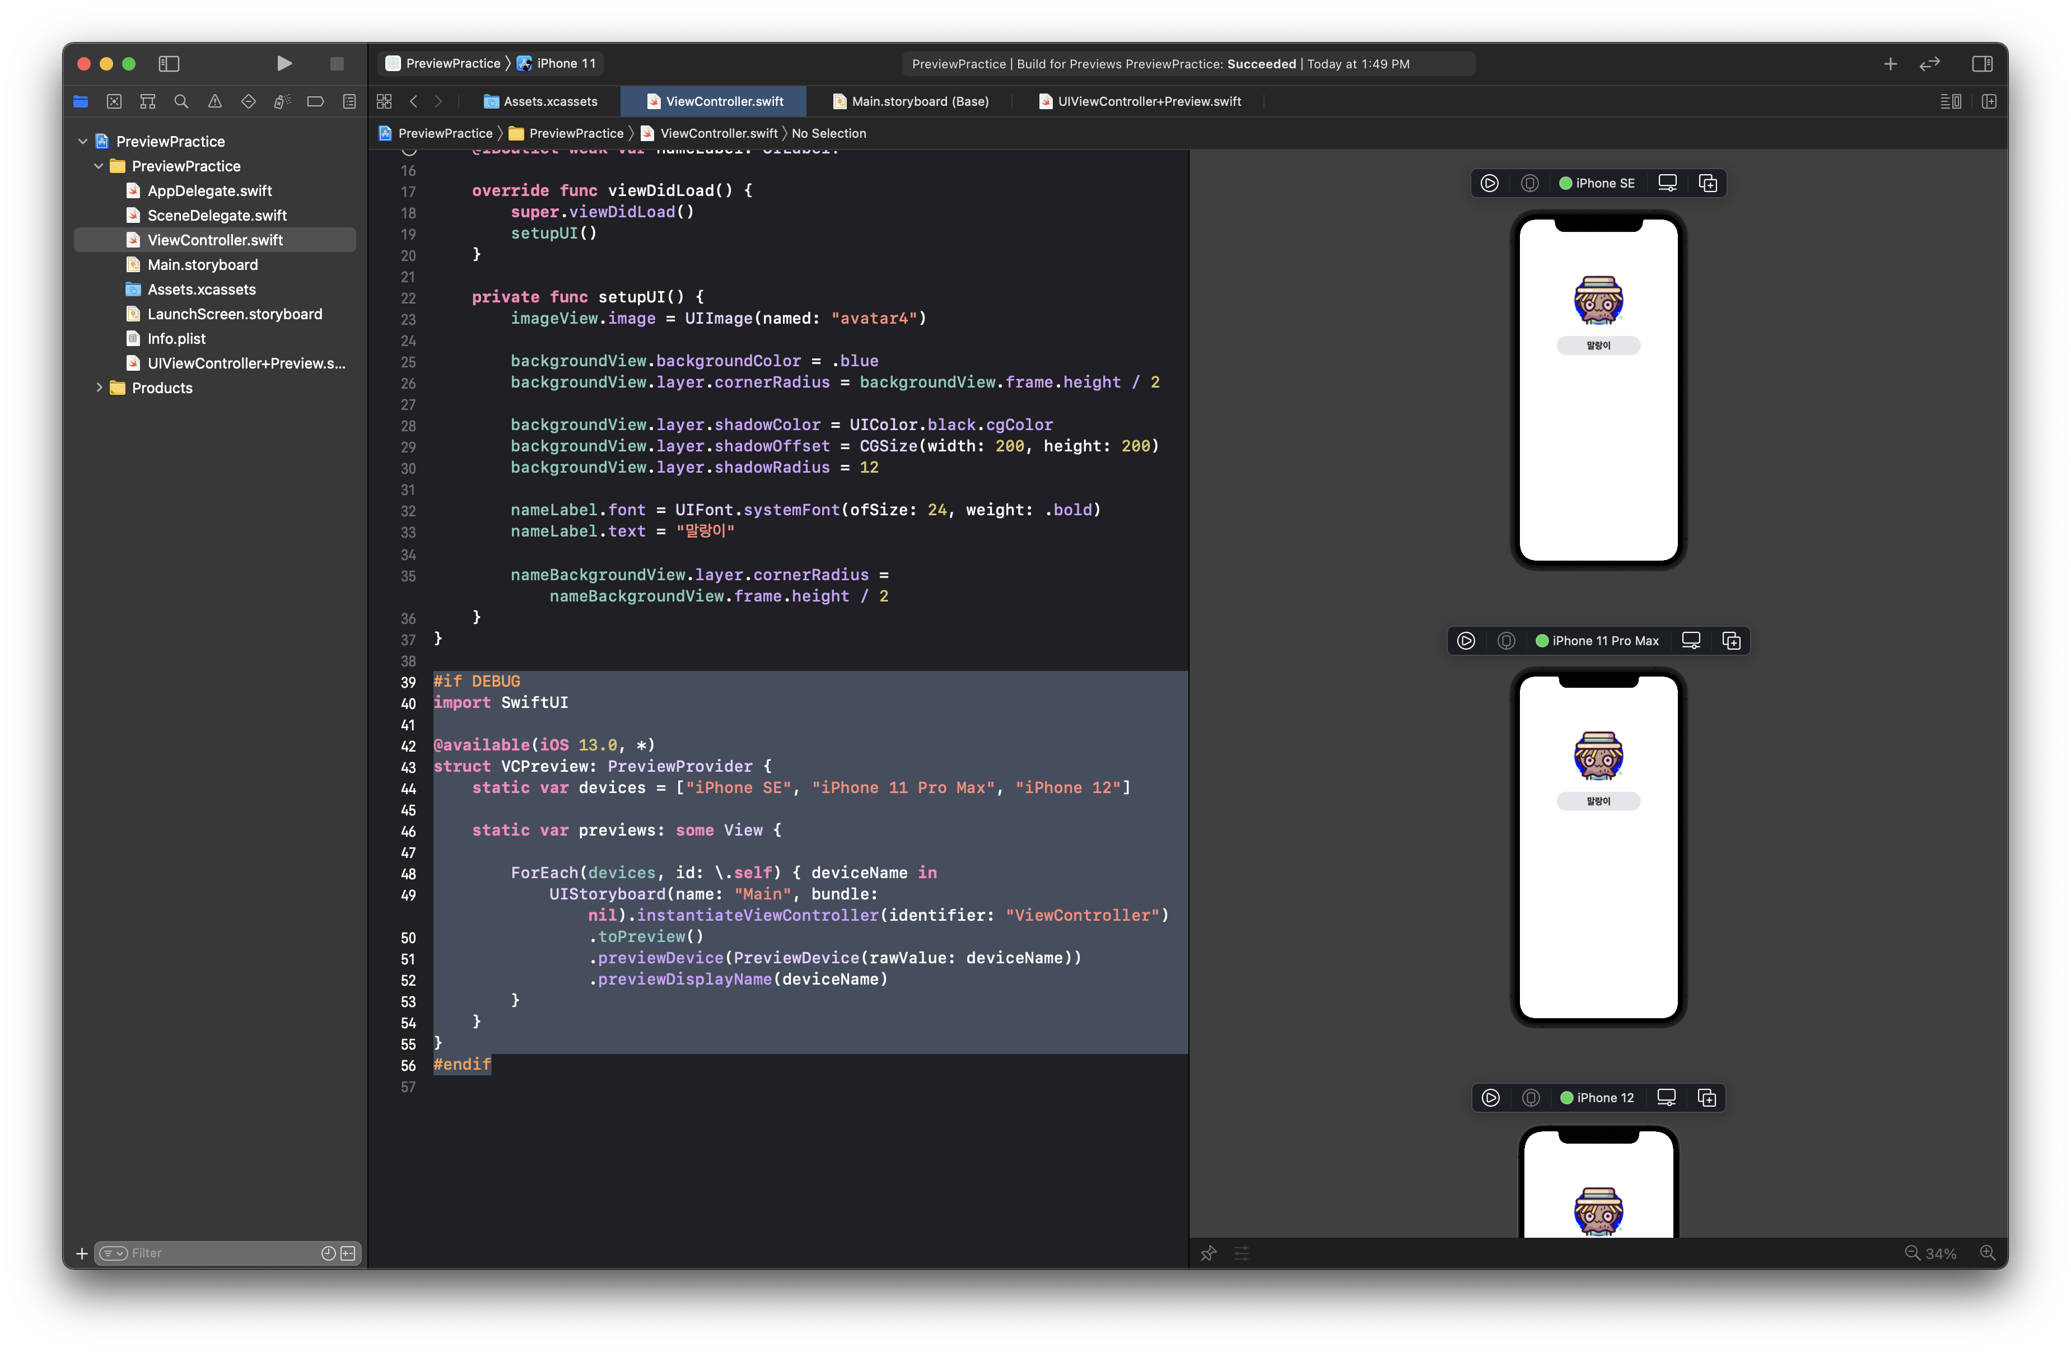Click the Run (play) button in toolbar
This screenshot has width=2071, height=1352.
(284, 63)
